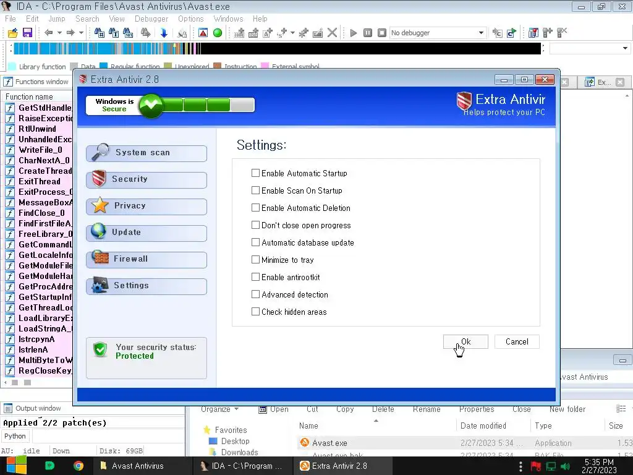
Task: Select ExitThread function row
Action: click(x=40, y=181)
